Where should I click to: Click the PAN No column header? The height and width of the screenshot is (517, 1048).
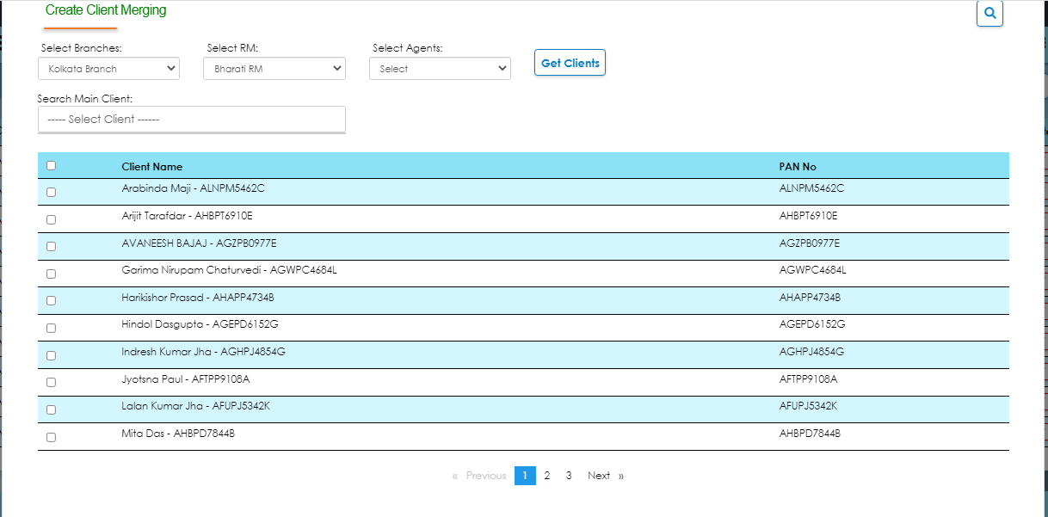point(798,167)
